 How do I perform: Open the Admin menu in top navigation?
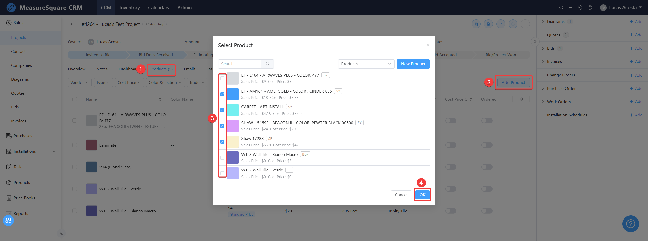click(x=185, y=8)
